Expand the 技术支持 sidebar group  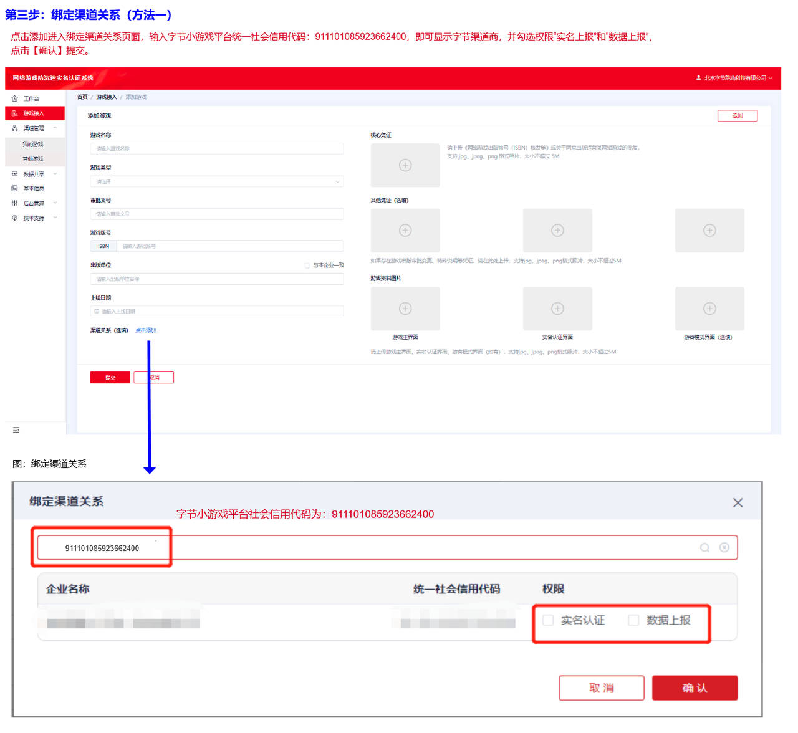coord(35,218)
